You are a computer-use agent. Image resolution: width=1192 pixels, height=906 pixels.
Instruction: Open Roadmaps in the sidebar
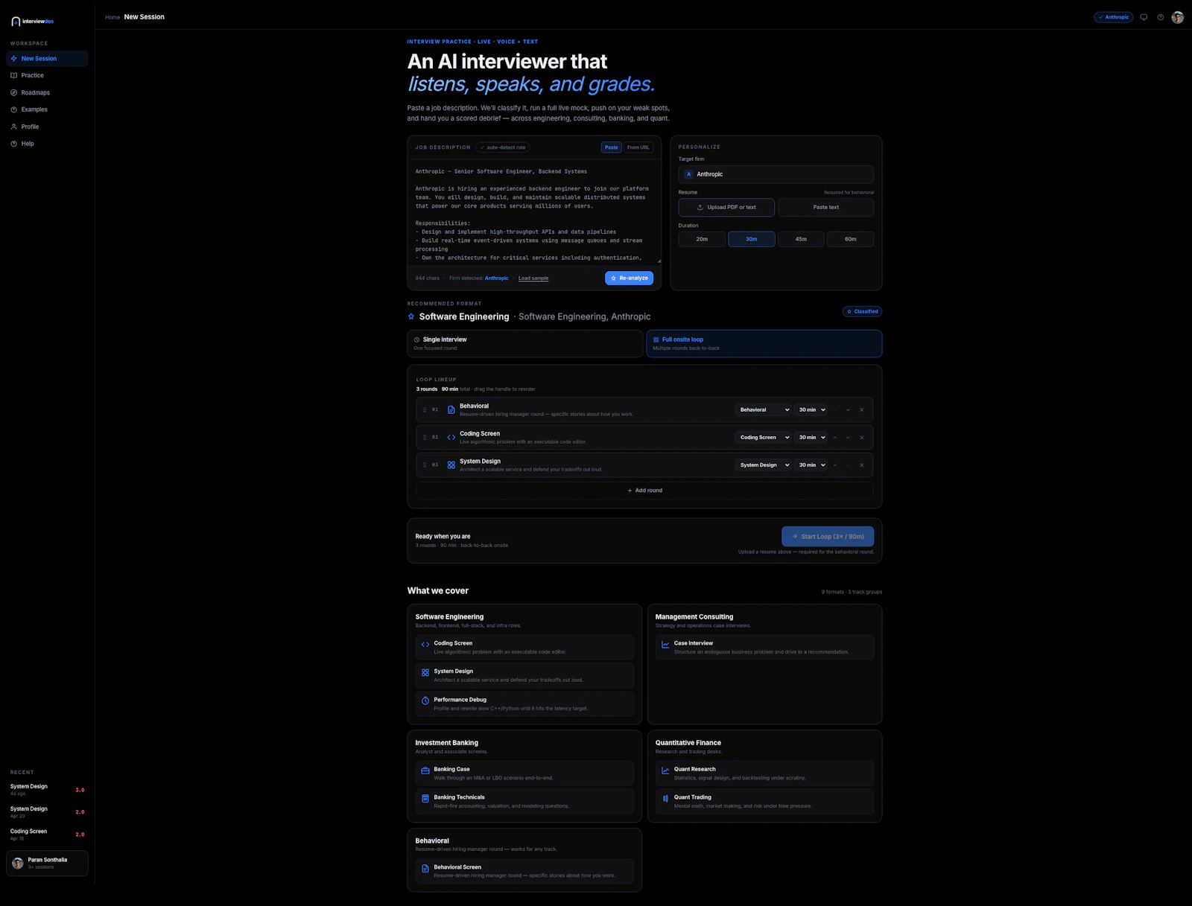47,92
